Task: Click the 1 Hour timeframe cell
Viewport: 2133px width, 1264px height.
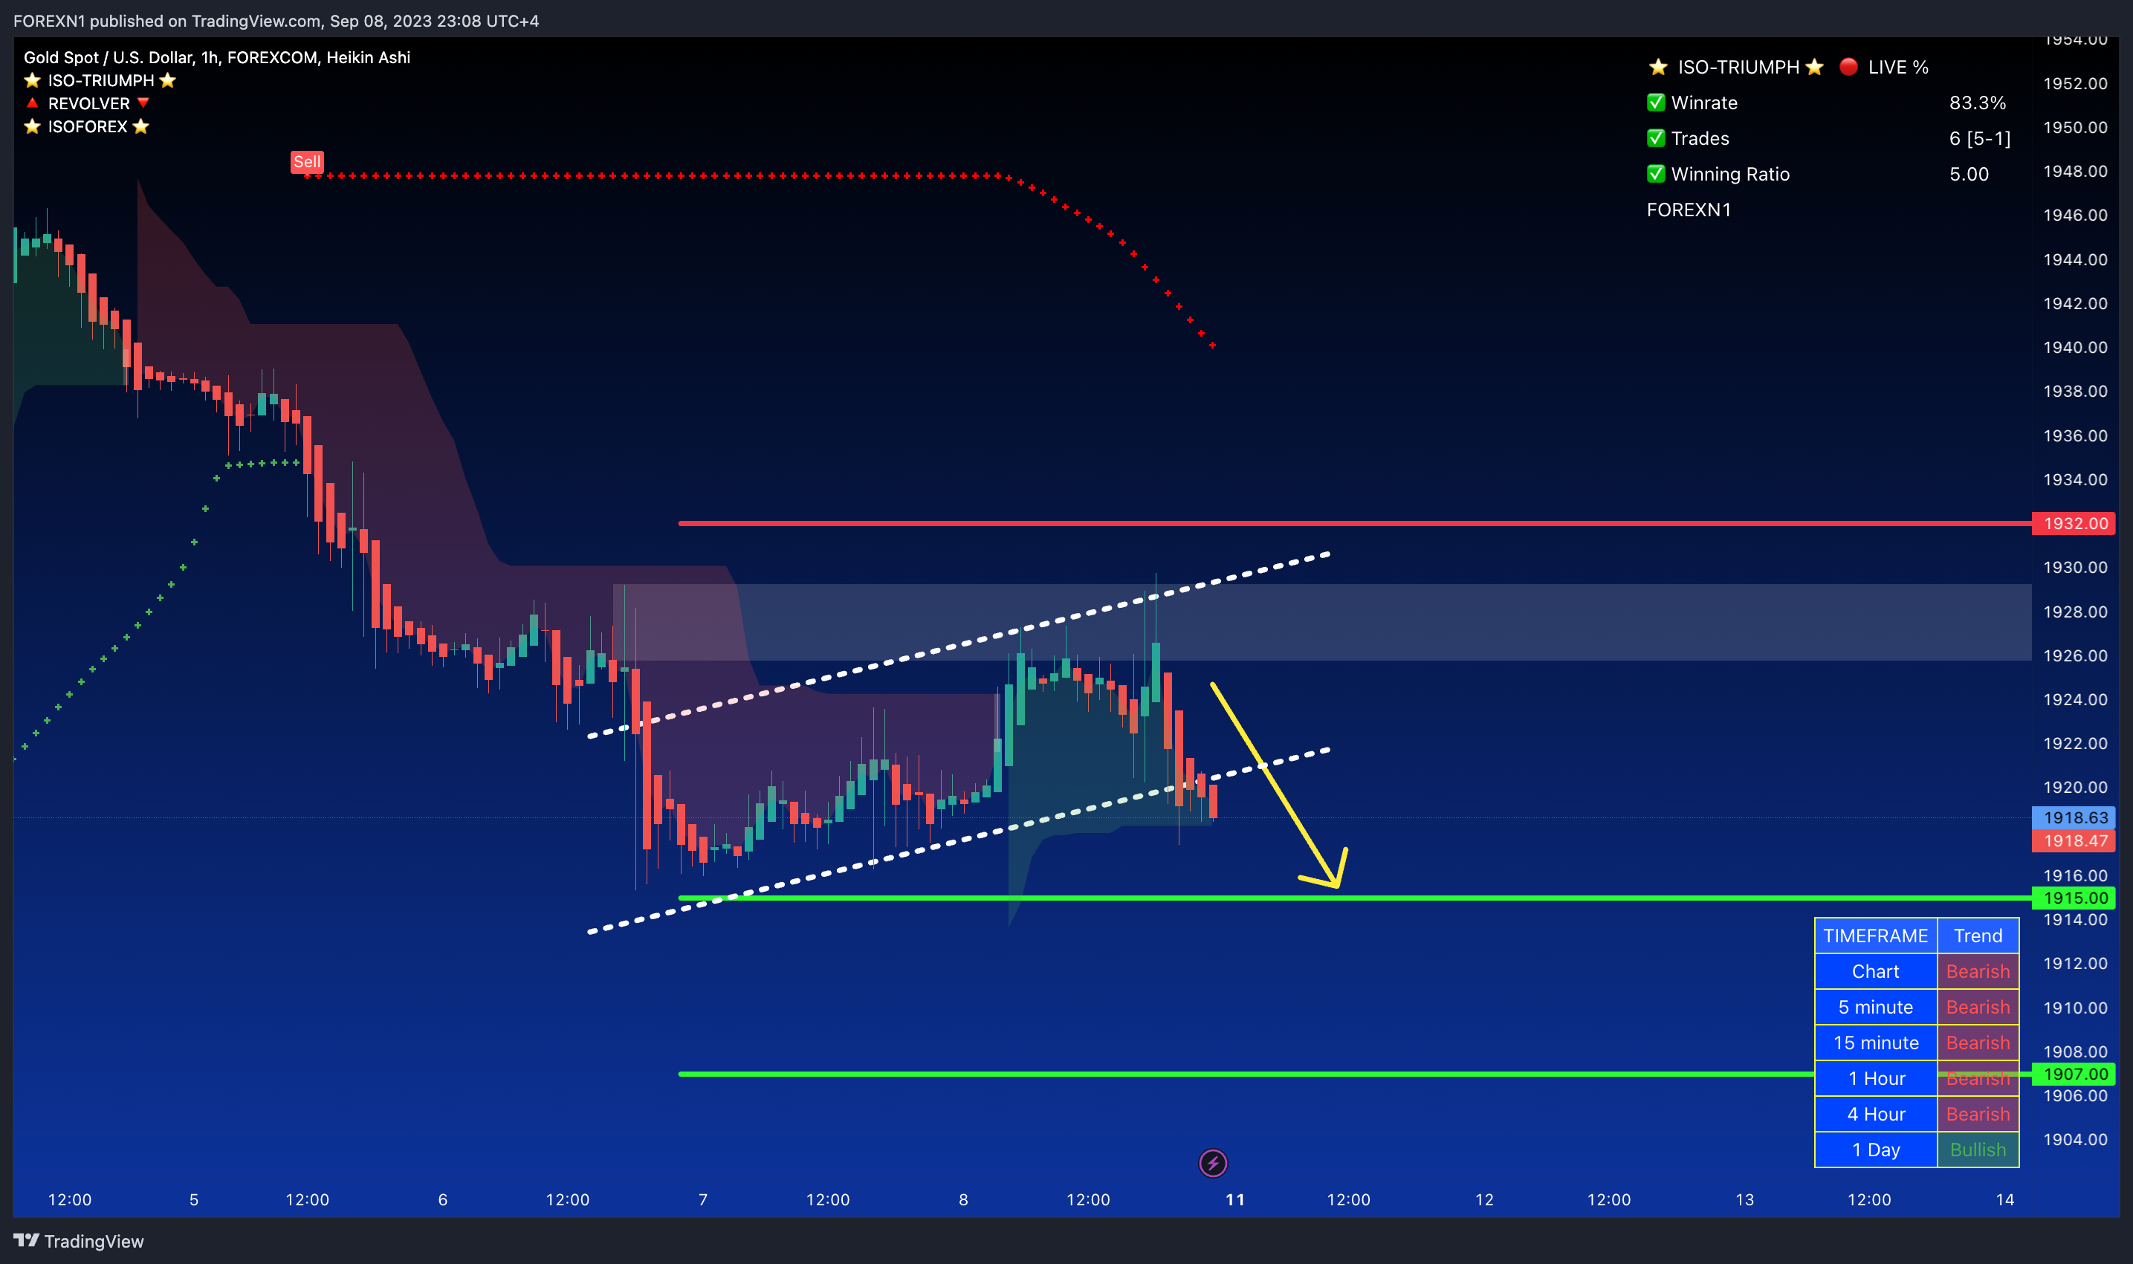Action: coord(1875,1078)
